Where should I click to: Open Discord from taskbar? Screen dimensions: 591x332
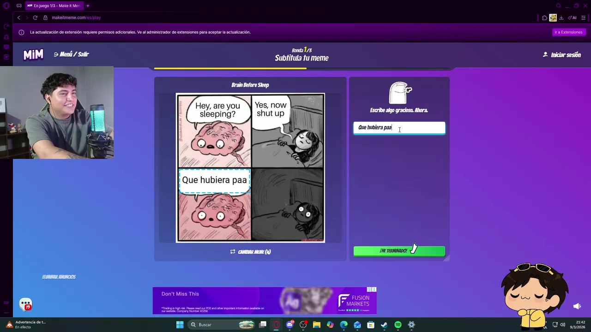tap(289, 325)
